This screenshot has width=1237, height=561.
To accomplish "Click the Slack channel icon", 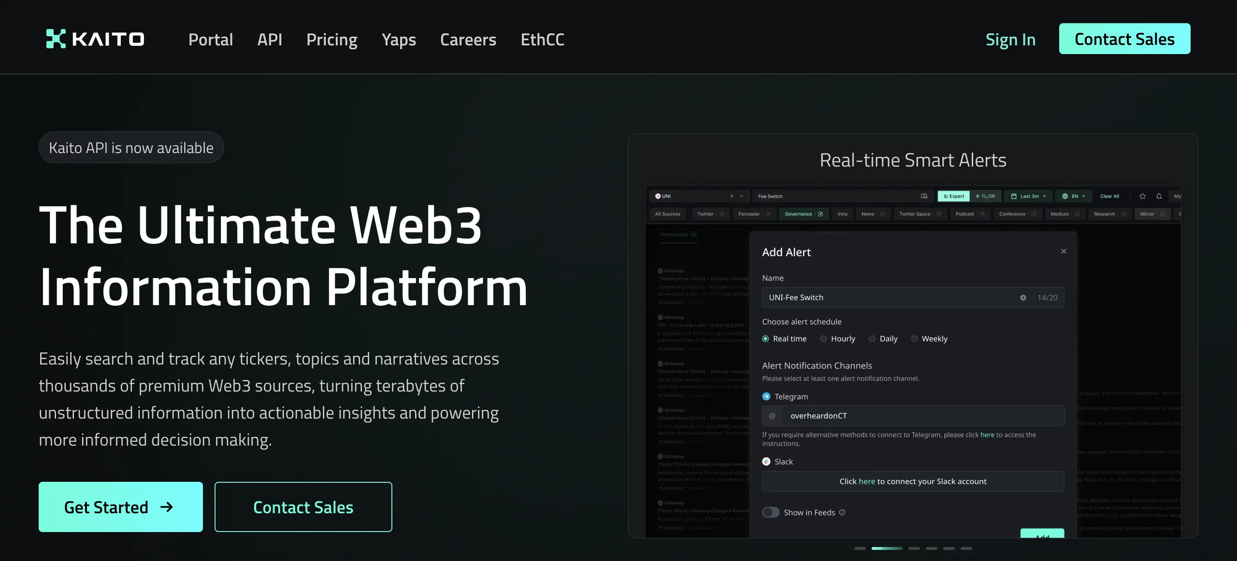I will coord(766,462).
